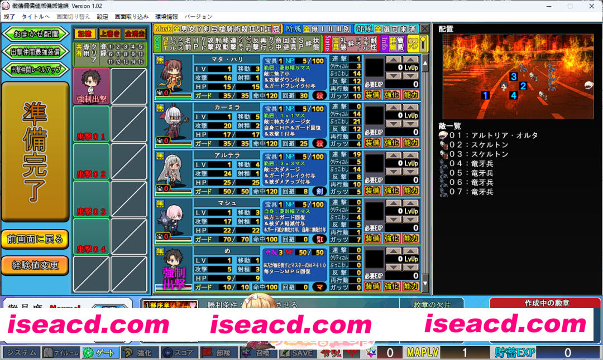Open the 装備 equip button for カーミラ
Image resolution: width=603 pixels, height=360 pixels.
tap(372, 143)
